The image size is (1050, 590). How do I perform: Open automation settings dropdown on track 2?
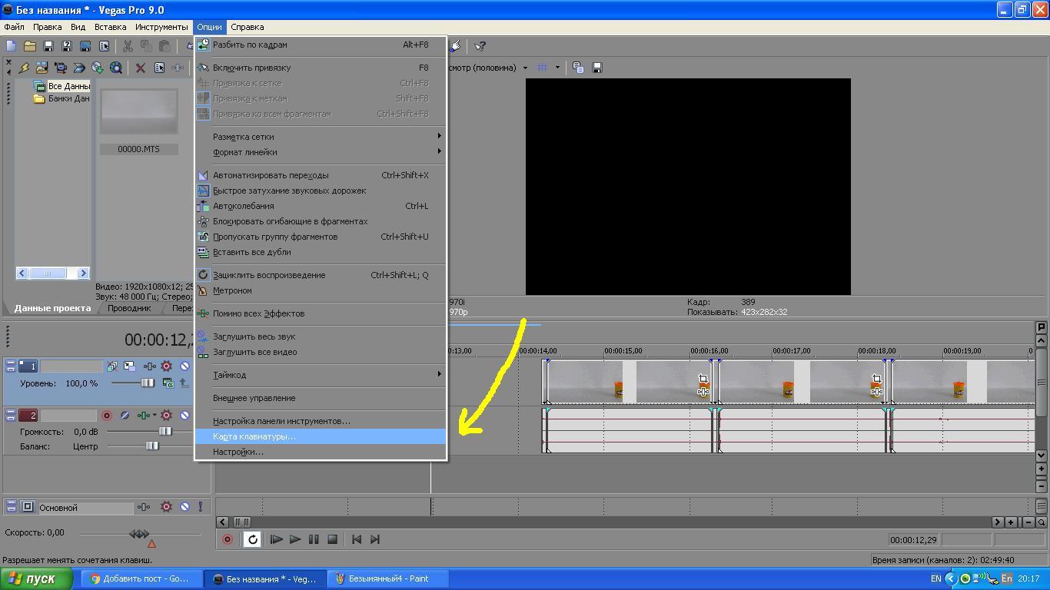pyautogui.click(x=155, y=416)
